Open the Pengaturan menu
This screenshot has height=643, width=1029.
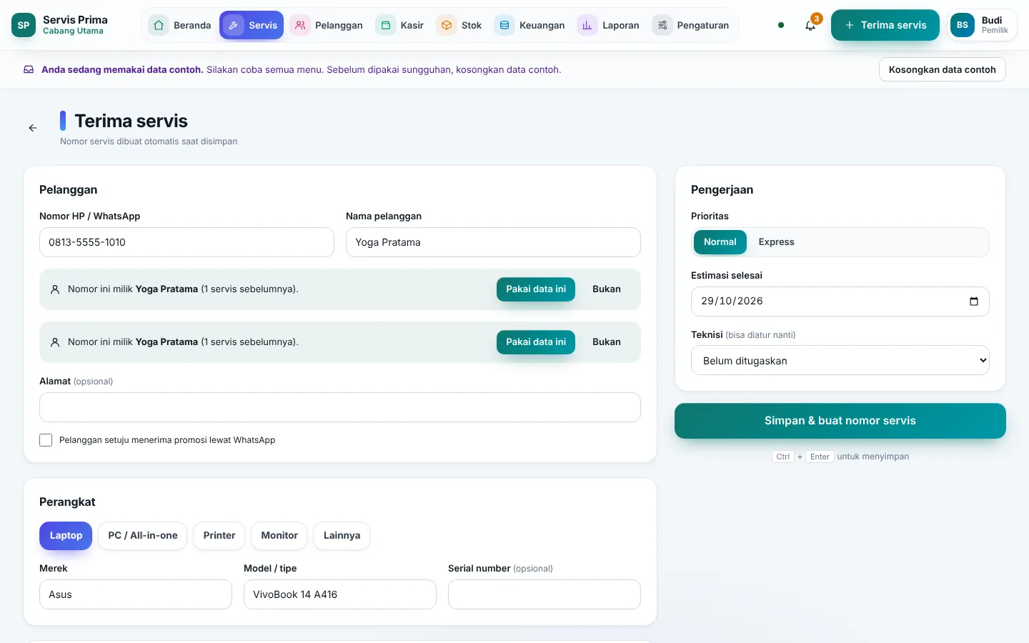coord(692,25)
